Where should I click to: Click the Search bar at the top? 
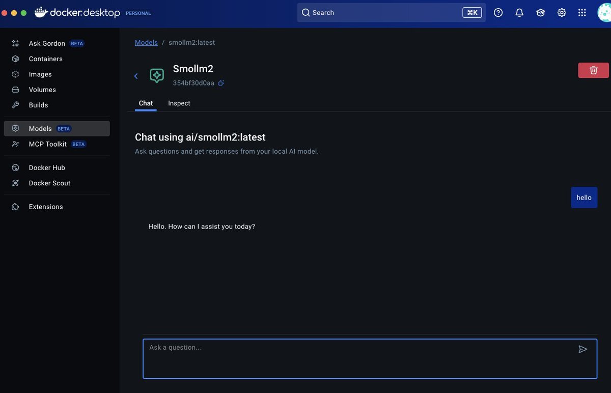[391, 13]
